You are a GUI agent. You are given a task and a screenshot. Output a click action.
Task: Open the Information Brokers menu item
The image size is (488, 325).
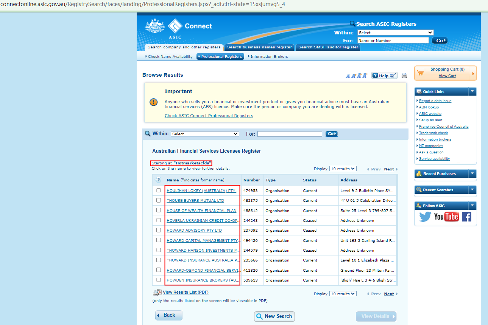click(269, 57)
